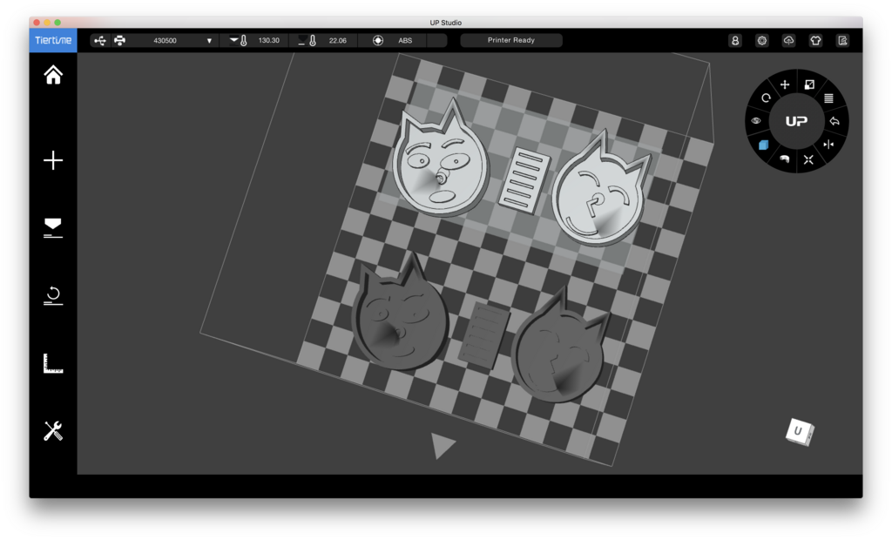The image size is (892, 540).
Task: Click the platform temperature icon
Action: coord(307,40)
